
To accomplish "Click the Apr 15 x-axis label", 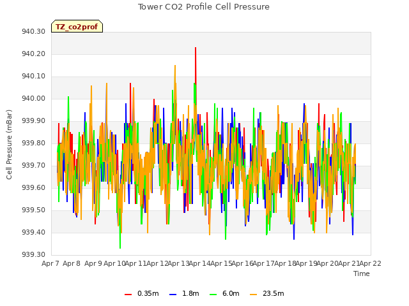I will (x=221, y=263).
